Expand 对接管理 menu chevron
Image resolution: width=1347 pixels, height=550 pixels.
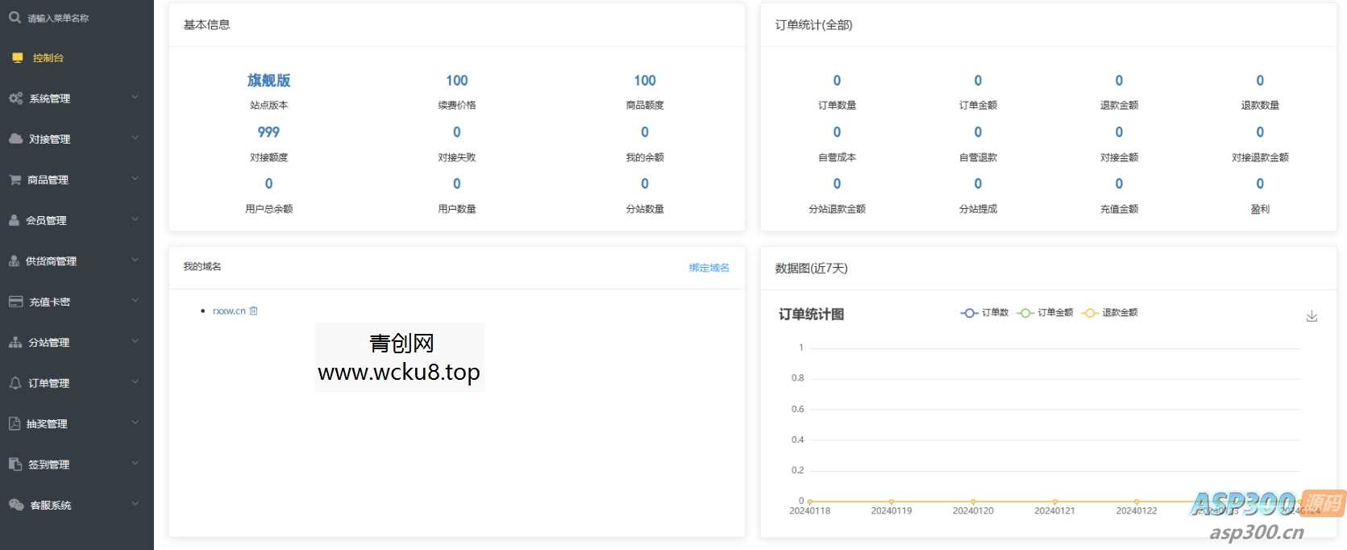pyautogui.click(x=135, y=138)
